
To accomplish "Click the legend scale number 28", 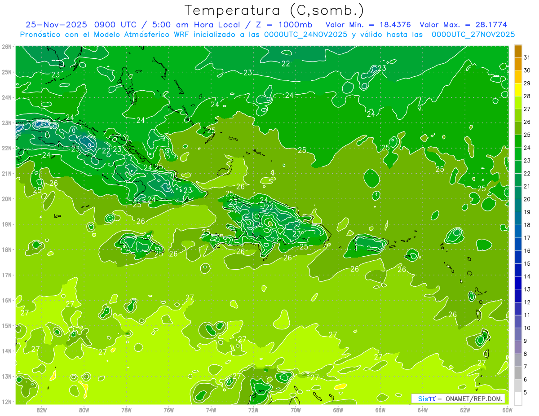I will (527, 96).
